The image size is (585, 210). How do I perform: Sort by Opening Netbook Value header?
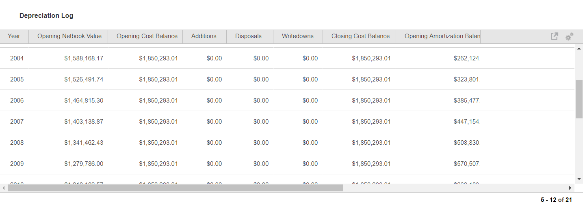69,36
